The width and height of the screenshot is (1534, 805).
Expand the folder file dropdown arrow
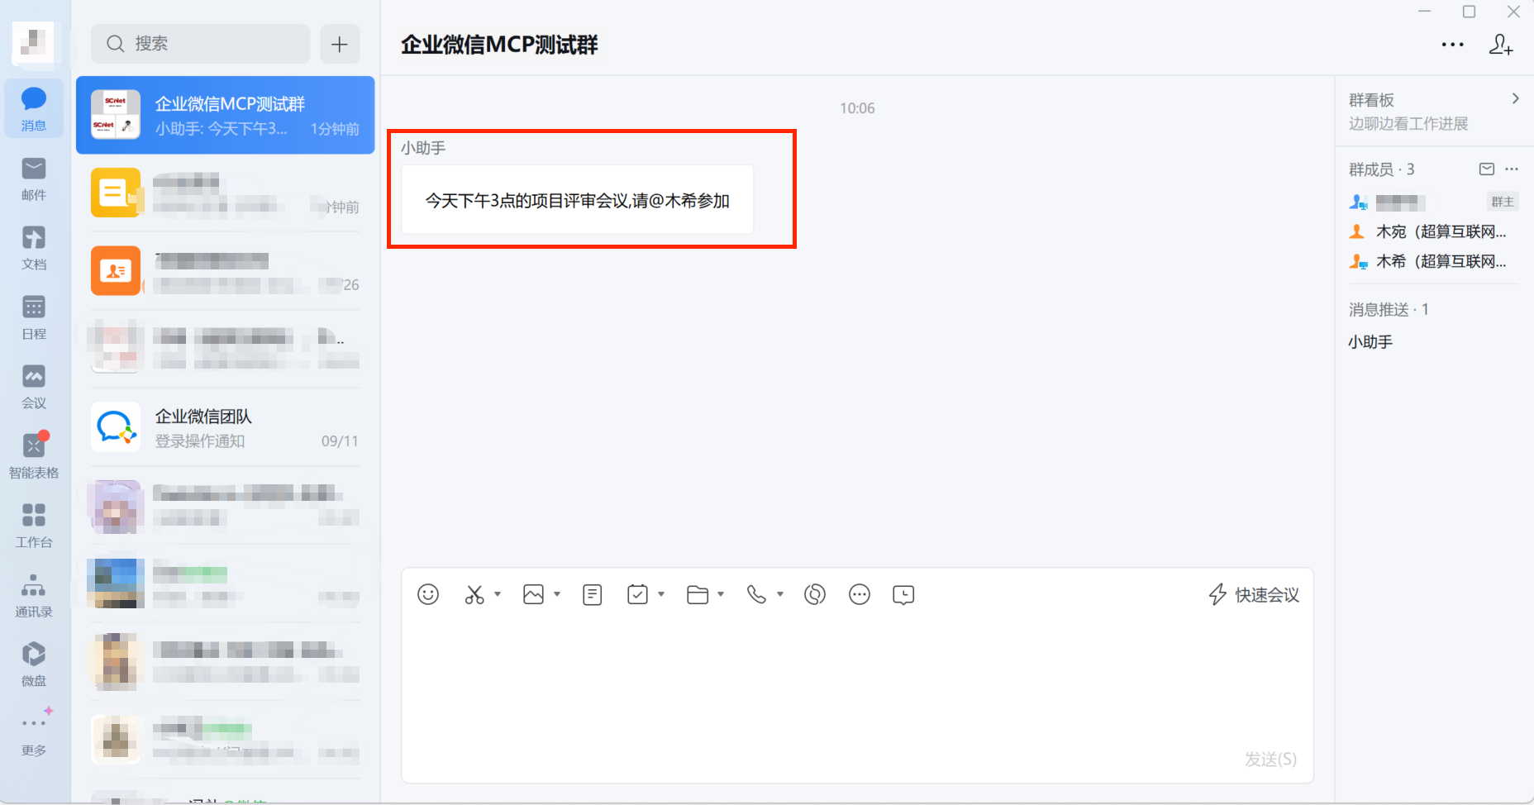[721, 594]
